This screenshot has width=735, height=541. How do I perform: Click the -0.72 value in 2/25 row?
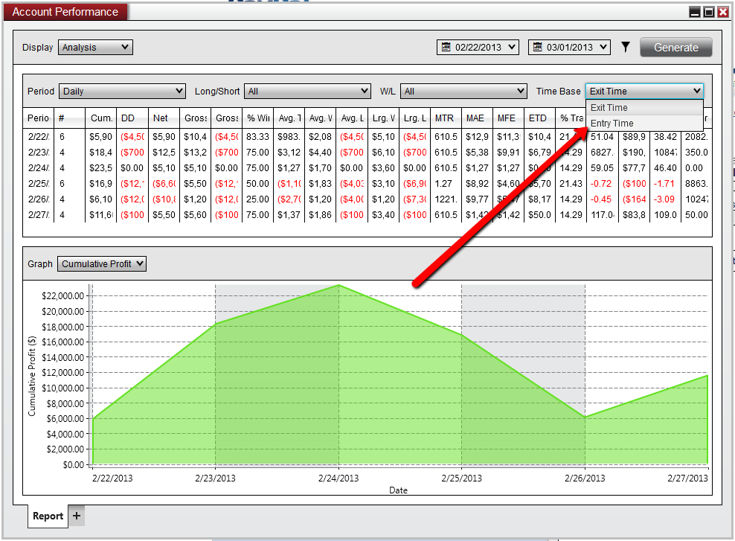(601, 184)
